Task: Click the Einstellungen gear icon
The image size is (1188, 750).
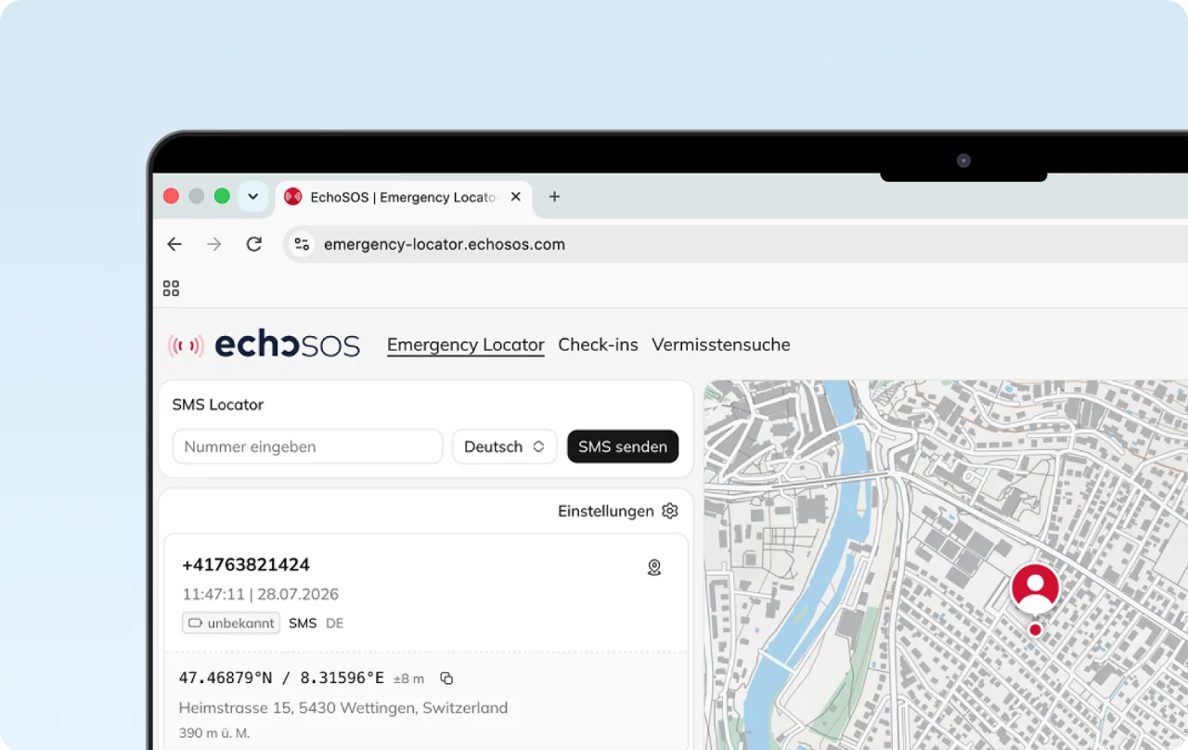Action: tap(670, 511)
